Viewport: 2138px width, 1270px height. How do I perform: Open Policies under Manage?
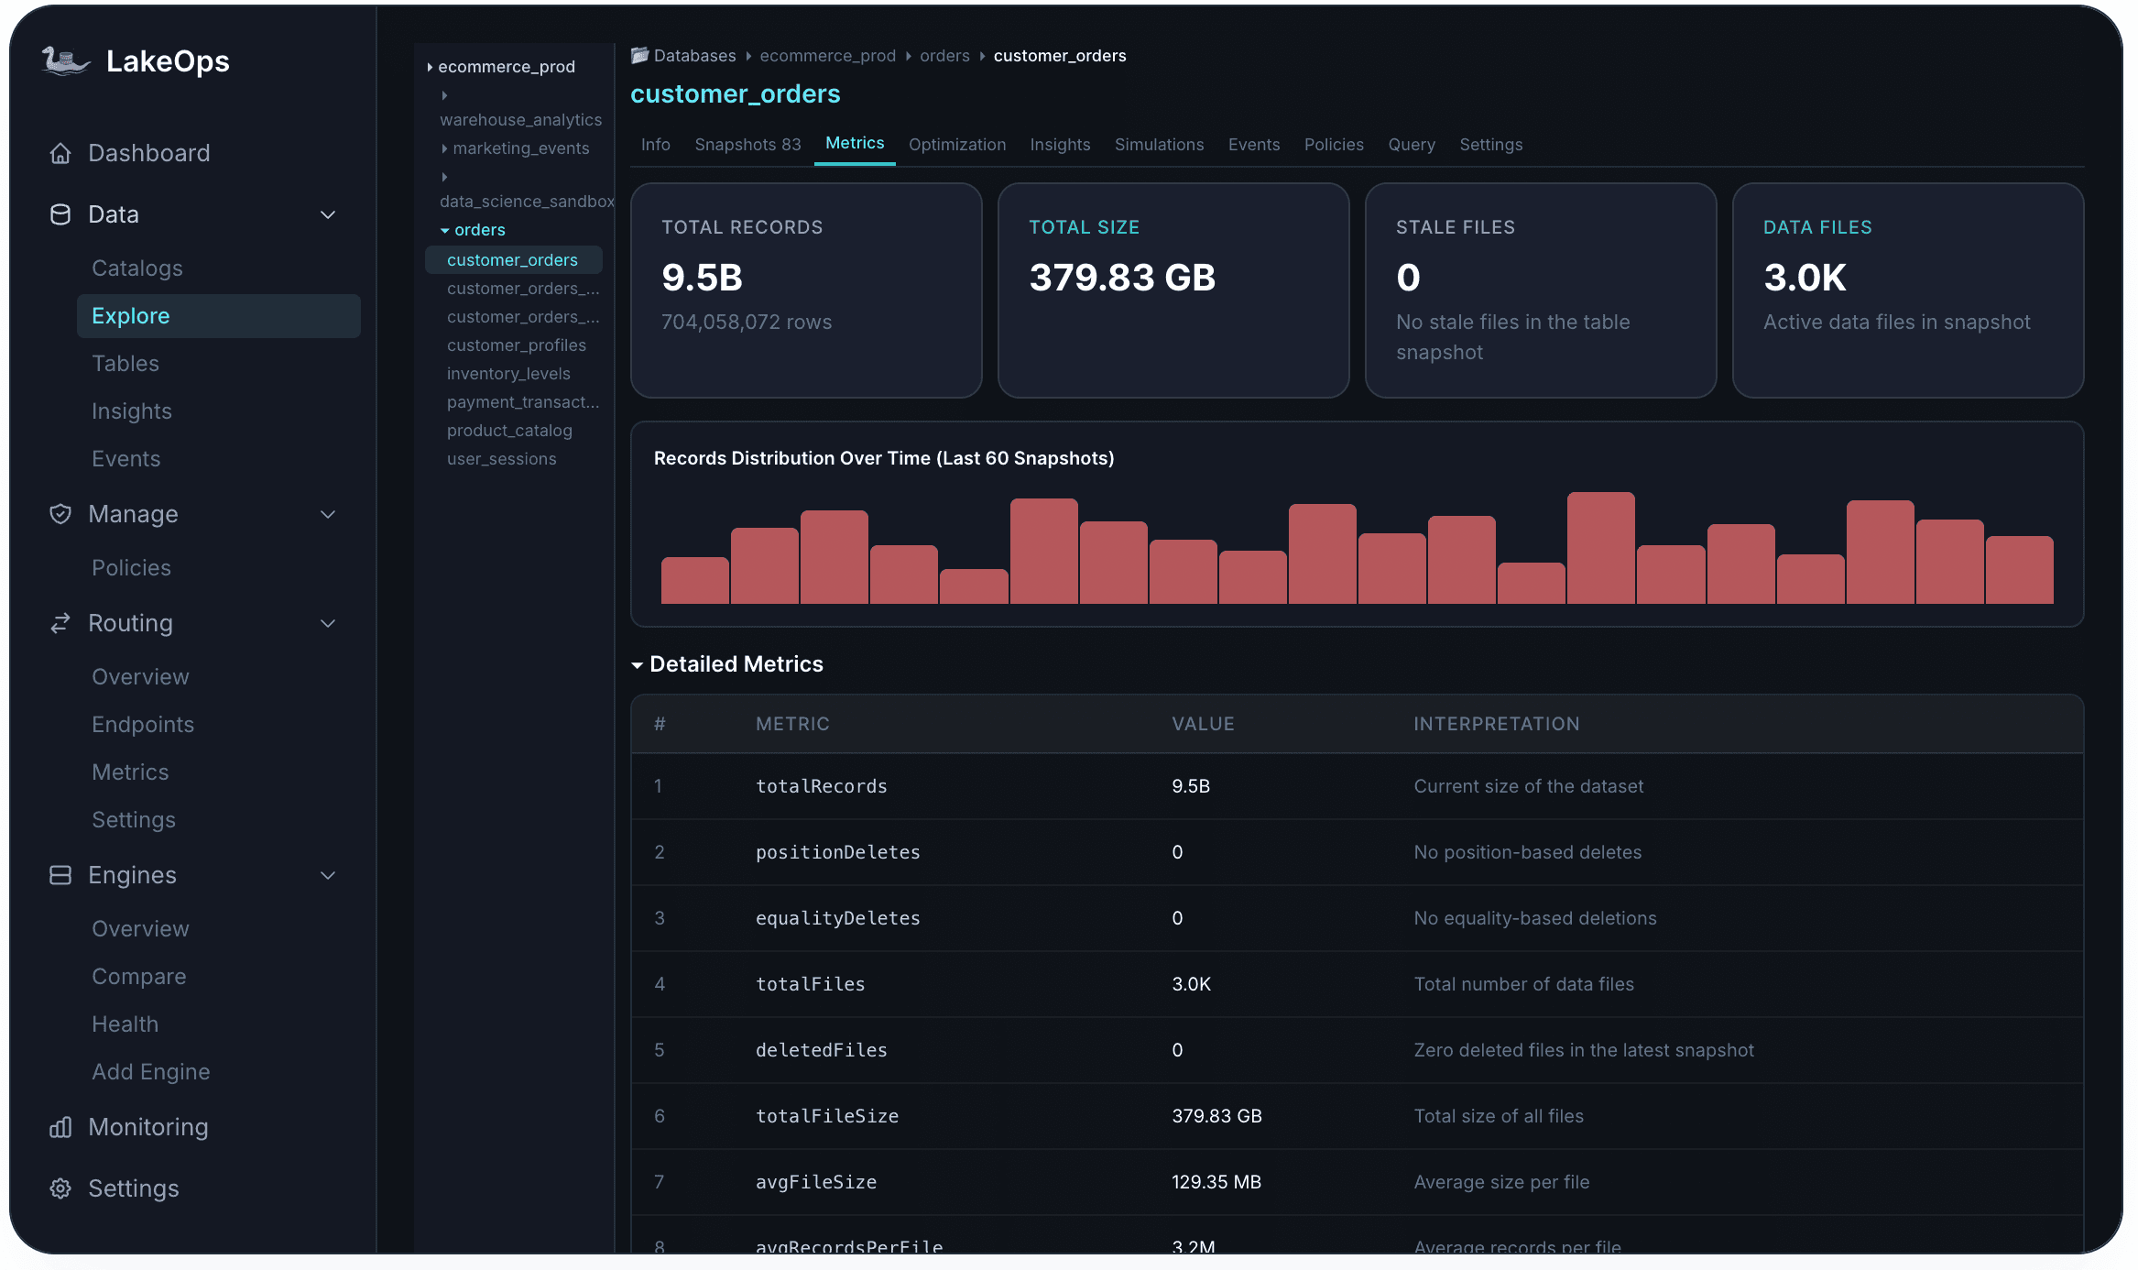click(x=131, y=568)
